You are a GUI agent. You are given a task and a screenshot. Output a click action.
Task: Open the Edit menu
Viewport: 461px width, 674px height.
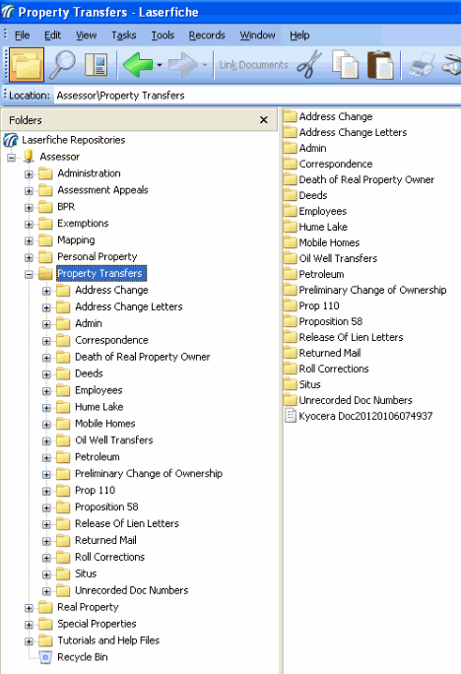coord(52,35)
